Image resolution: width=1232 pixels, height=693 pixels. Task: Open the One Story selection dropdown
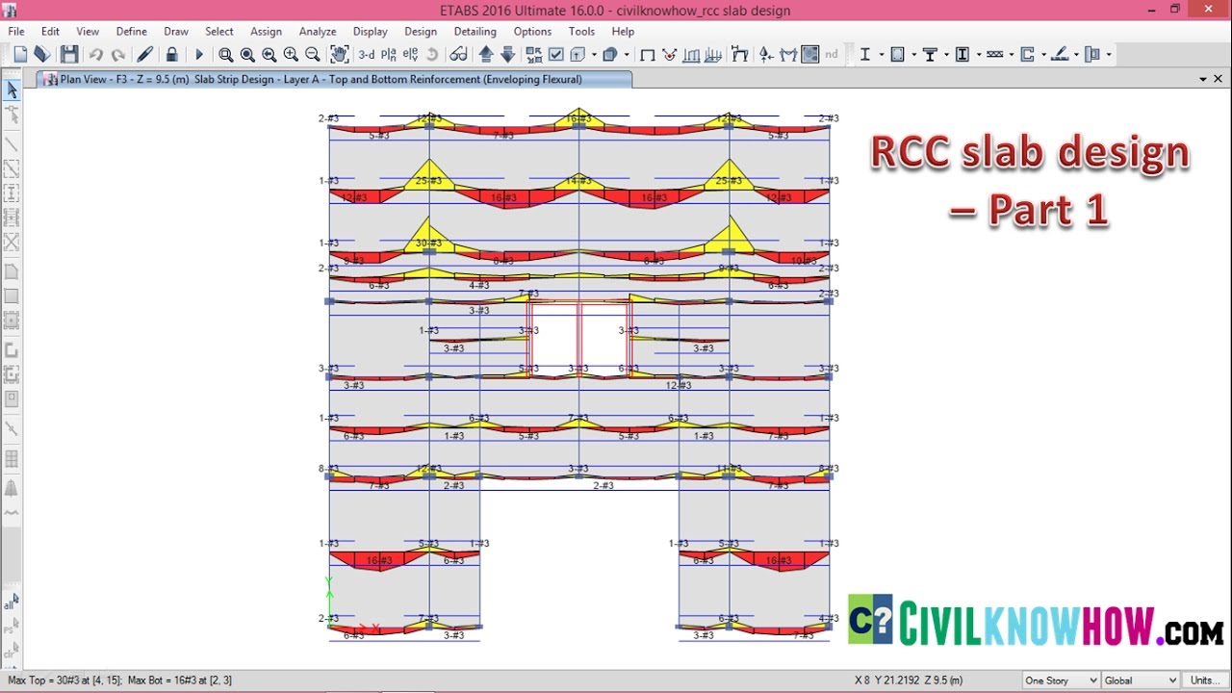click(x=1061, y=680)
